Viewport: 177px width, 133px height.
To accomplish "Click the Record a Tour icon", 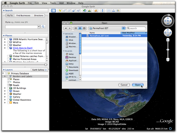I will pyautogui.click(x=79, y=11).
